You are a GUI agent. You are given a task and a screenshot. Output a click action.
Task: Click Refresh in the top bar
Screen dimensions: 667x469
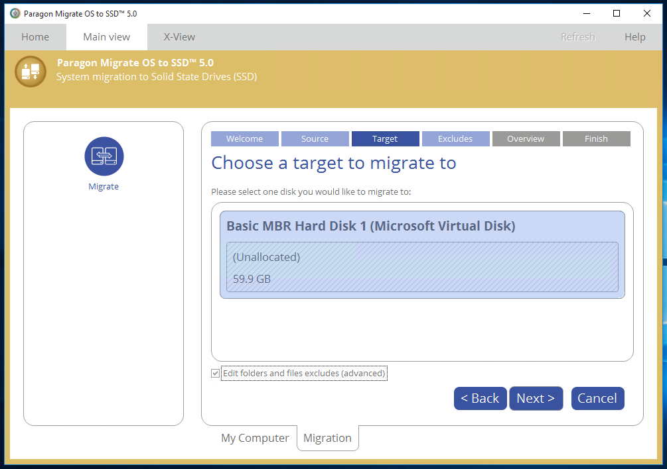coord(577,37)
